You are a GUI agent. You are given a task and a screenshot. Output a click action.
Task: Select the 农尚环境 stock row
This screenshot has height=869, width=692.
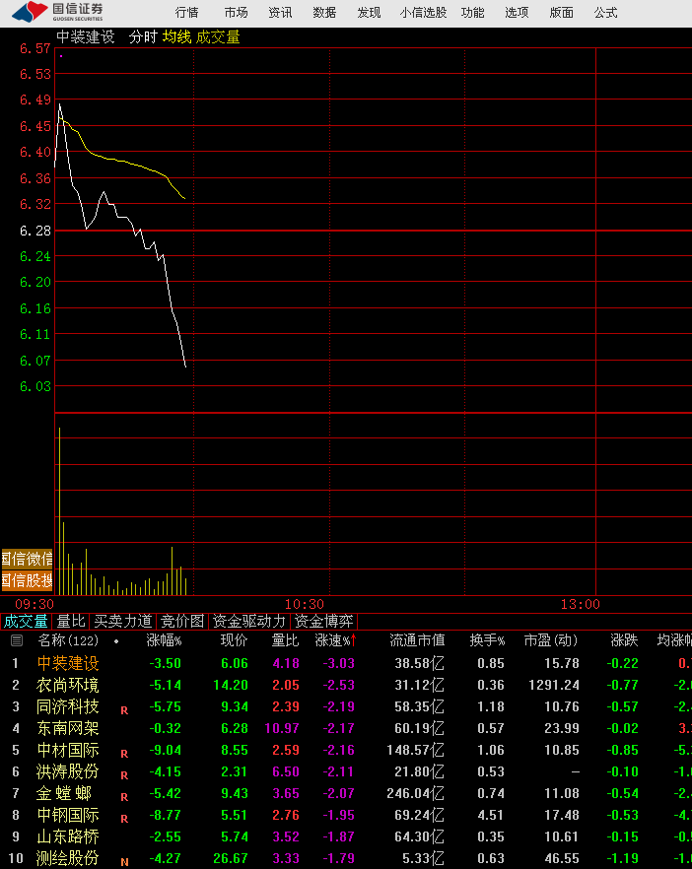click(x=346, y=685)
